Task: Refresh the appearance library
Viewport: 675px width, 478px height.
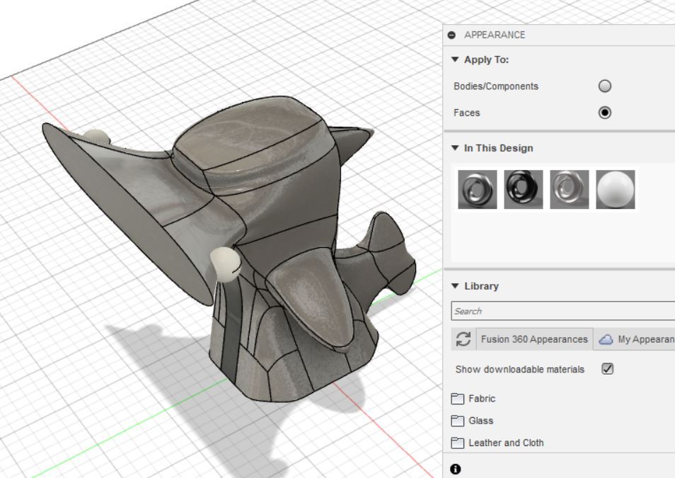Action: (463, 339)
